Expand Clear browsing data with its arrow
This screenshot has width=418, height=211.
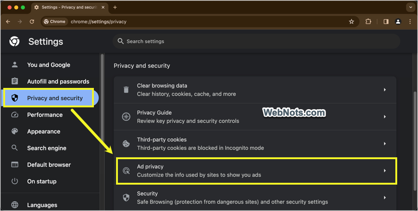(x=385, y=90)
